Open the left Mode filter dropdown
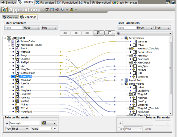 (x=31, y=28)
